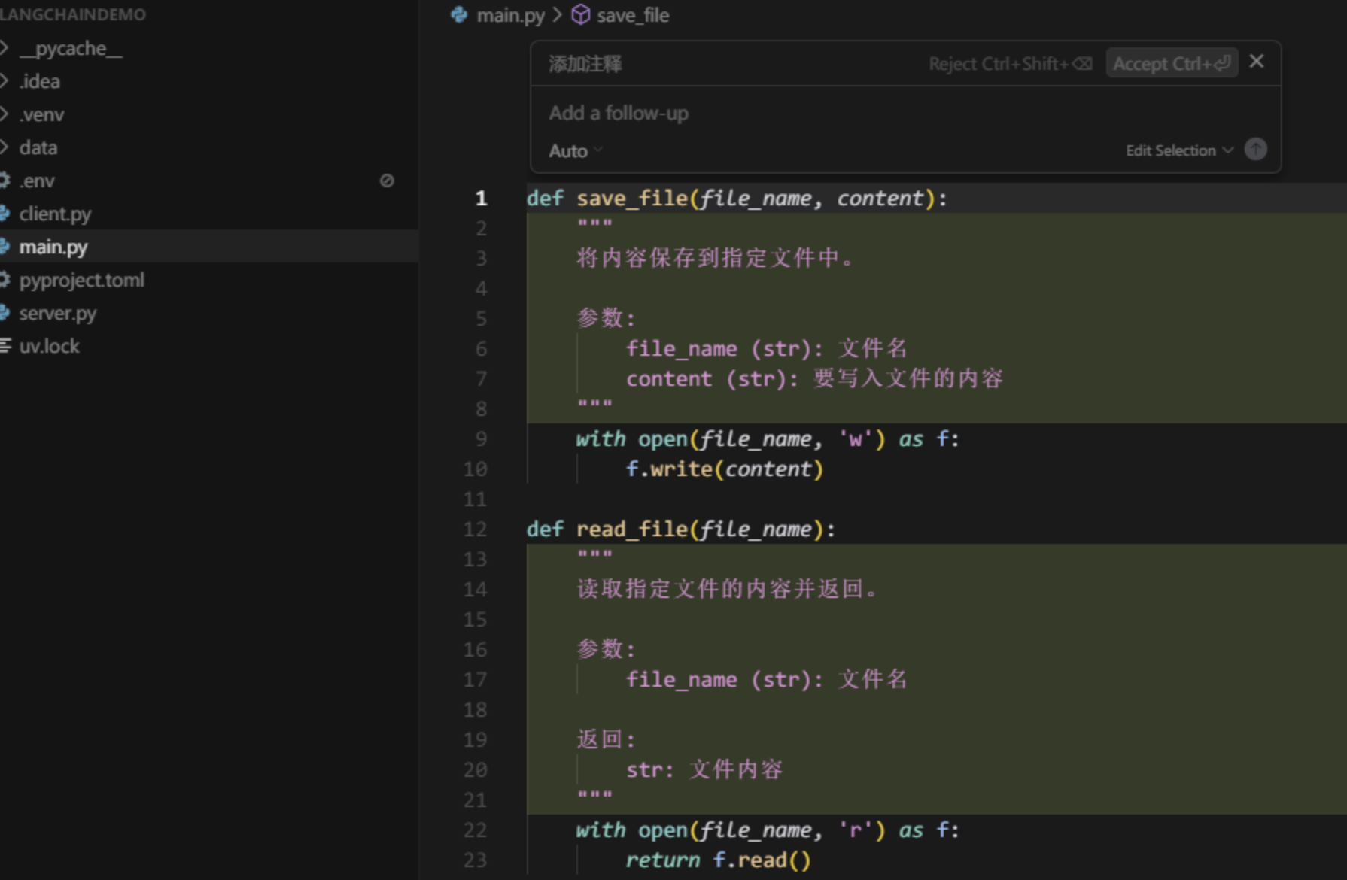Click the "with open(file_name, 'w')" line

768,439
